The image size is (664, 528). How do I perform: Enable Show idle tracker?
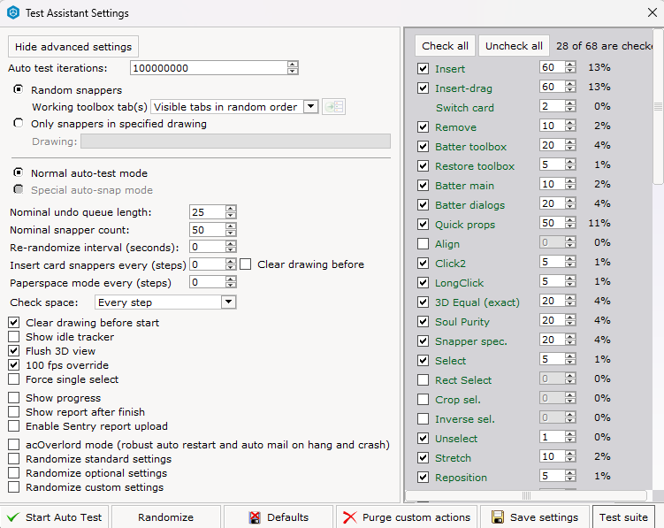point(13,336)
